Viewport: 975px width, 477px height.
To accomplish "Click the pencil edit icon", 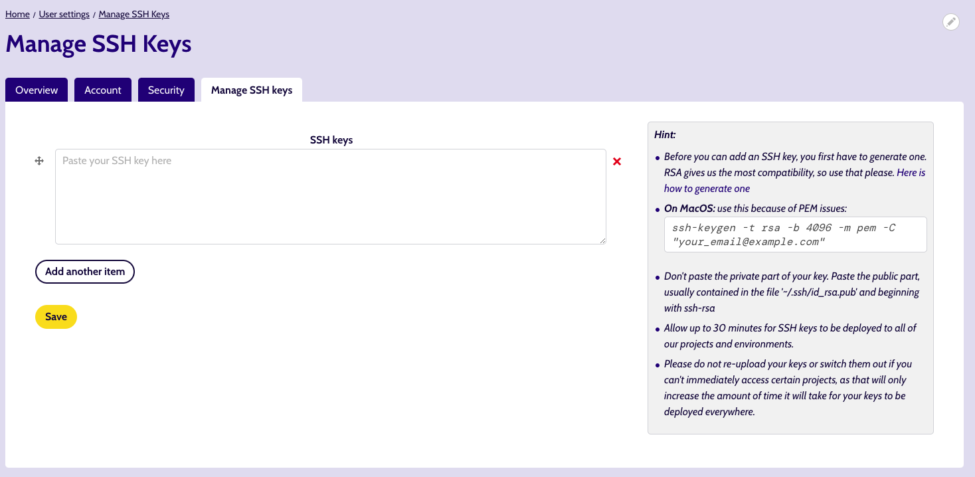I will pos(951,22).
